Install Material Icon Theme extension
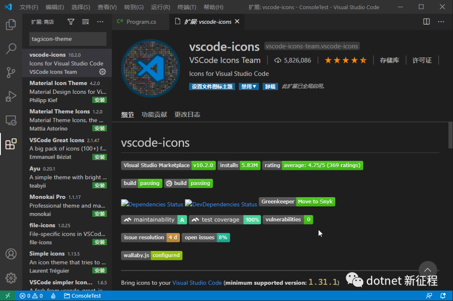 [x=100, y=100]
